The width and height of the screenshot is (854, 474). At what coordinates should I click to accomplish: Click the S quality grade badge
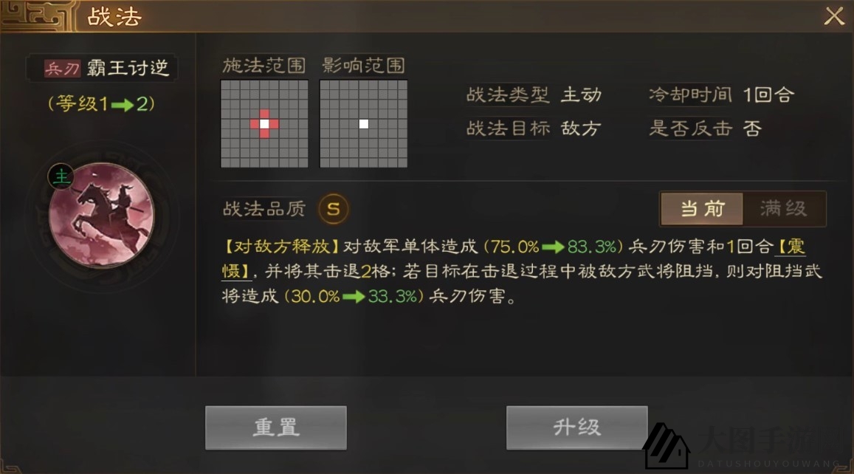point(334,209)
